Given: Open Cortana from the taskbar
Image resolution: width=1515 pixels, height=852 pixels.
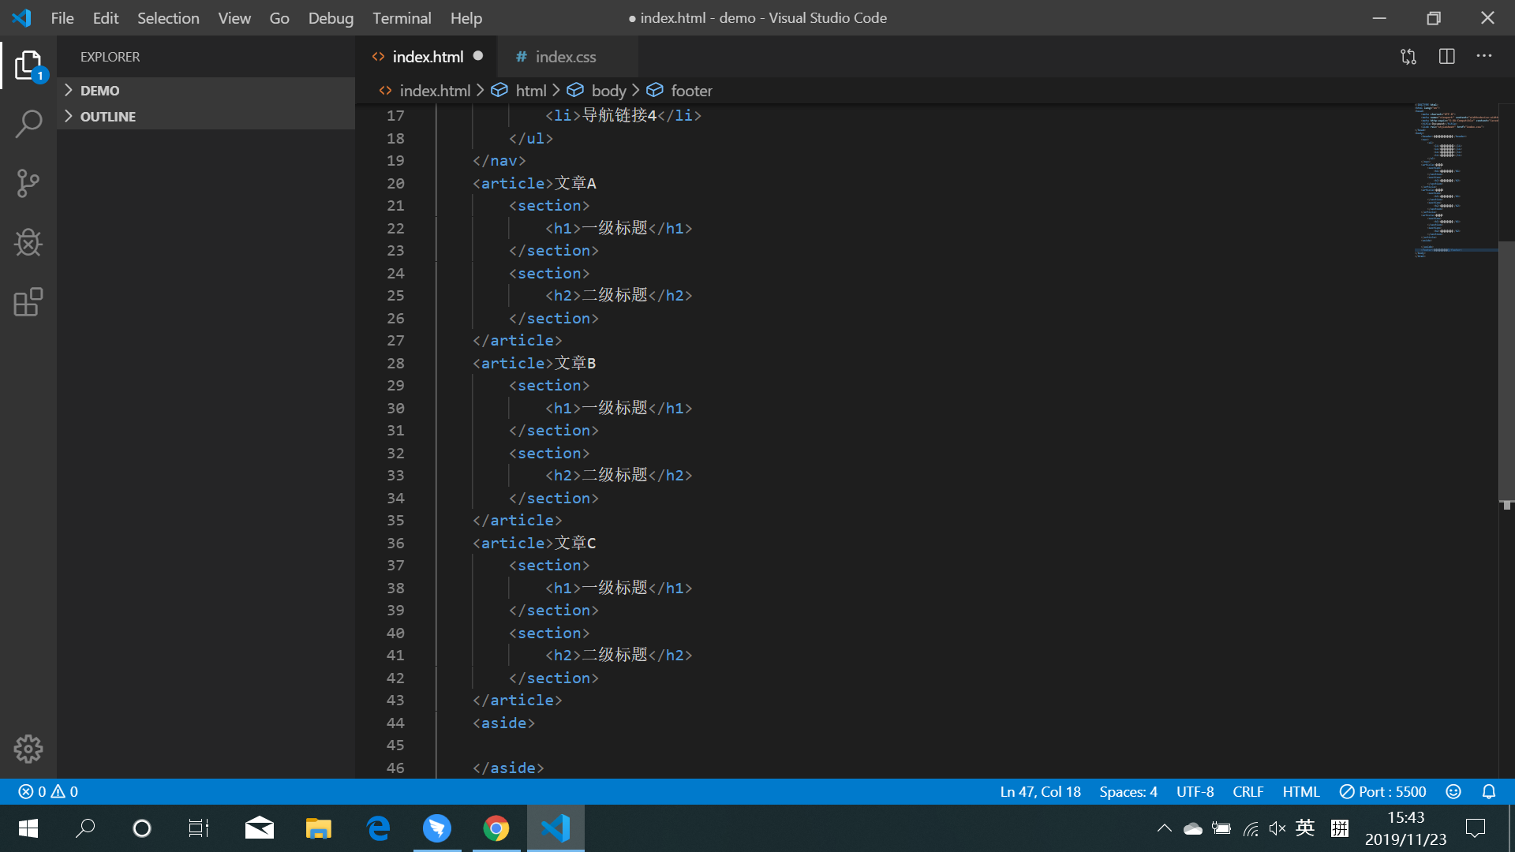Looking at the screenshot, I should click(142, 828).
